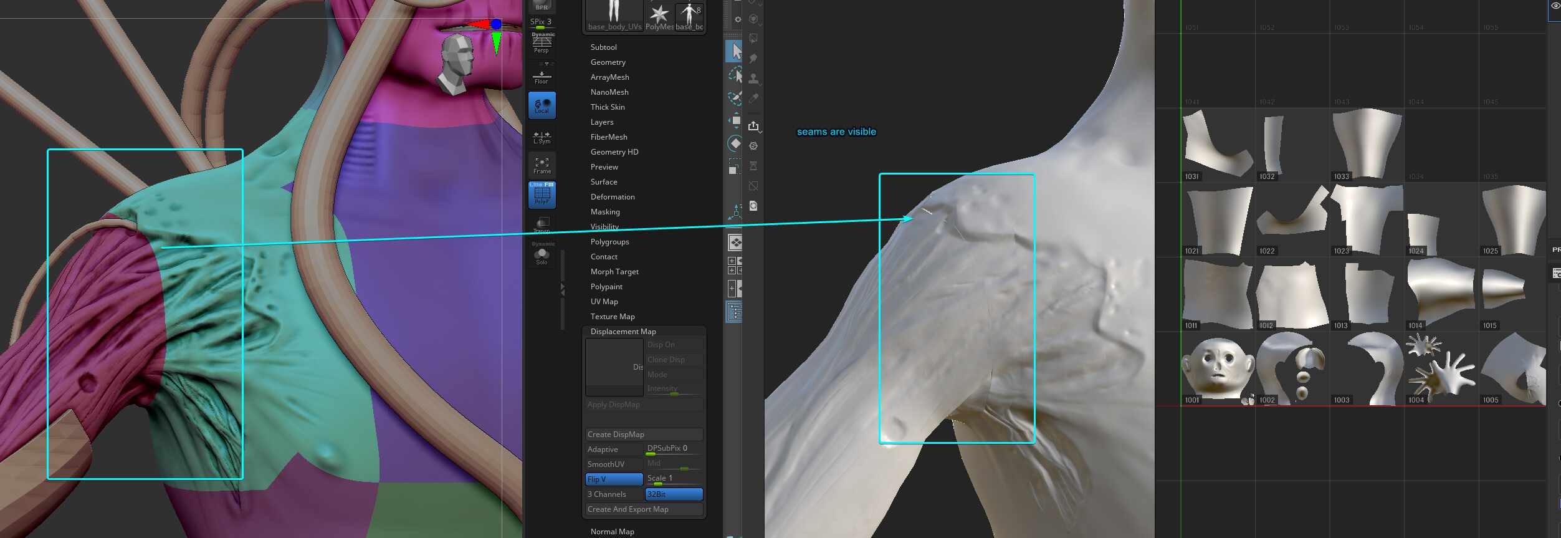
Task: Toggle the 32Bit option
Action: (674, 494)
